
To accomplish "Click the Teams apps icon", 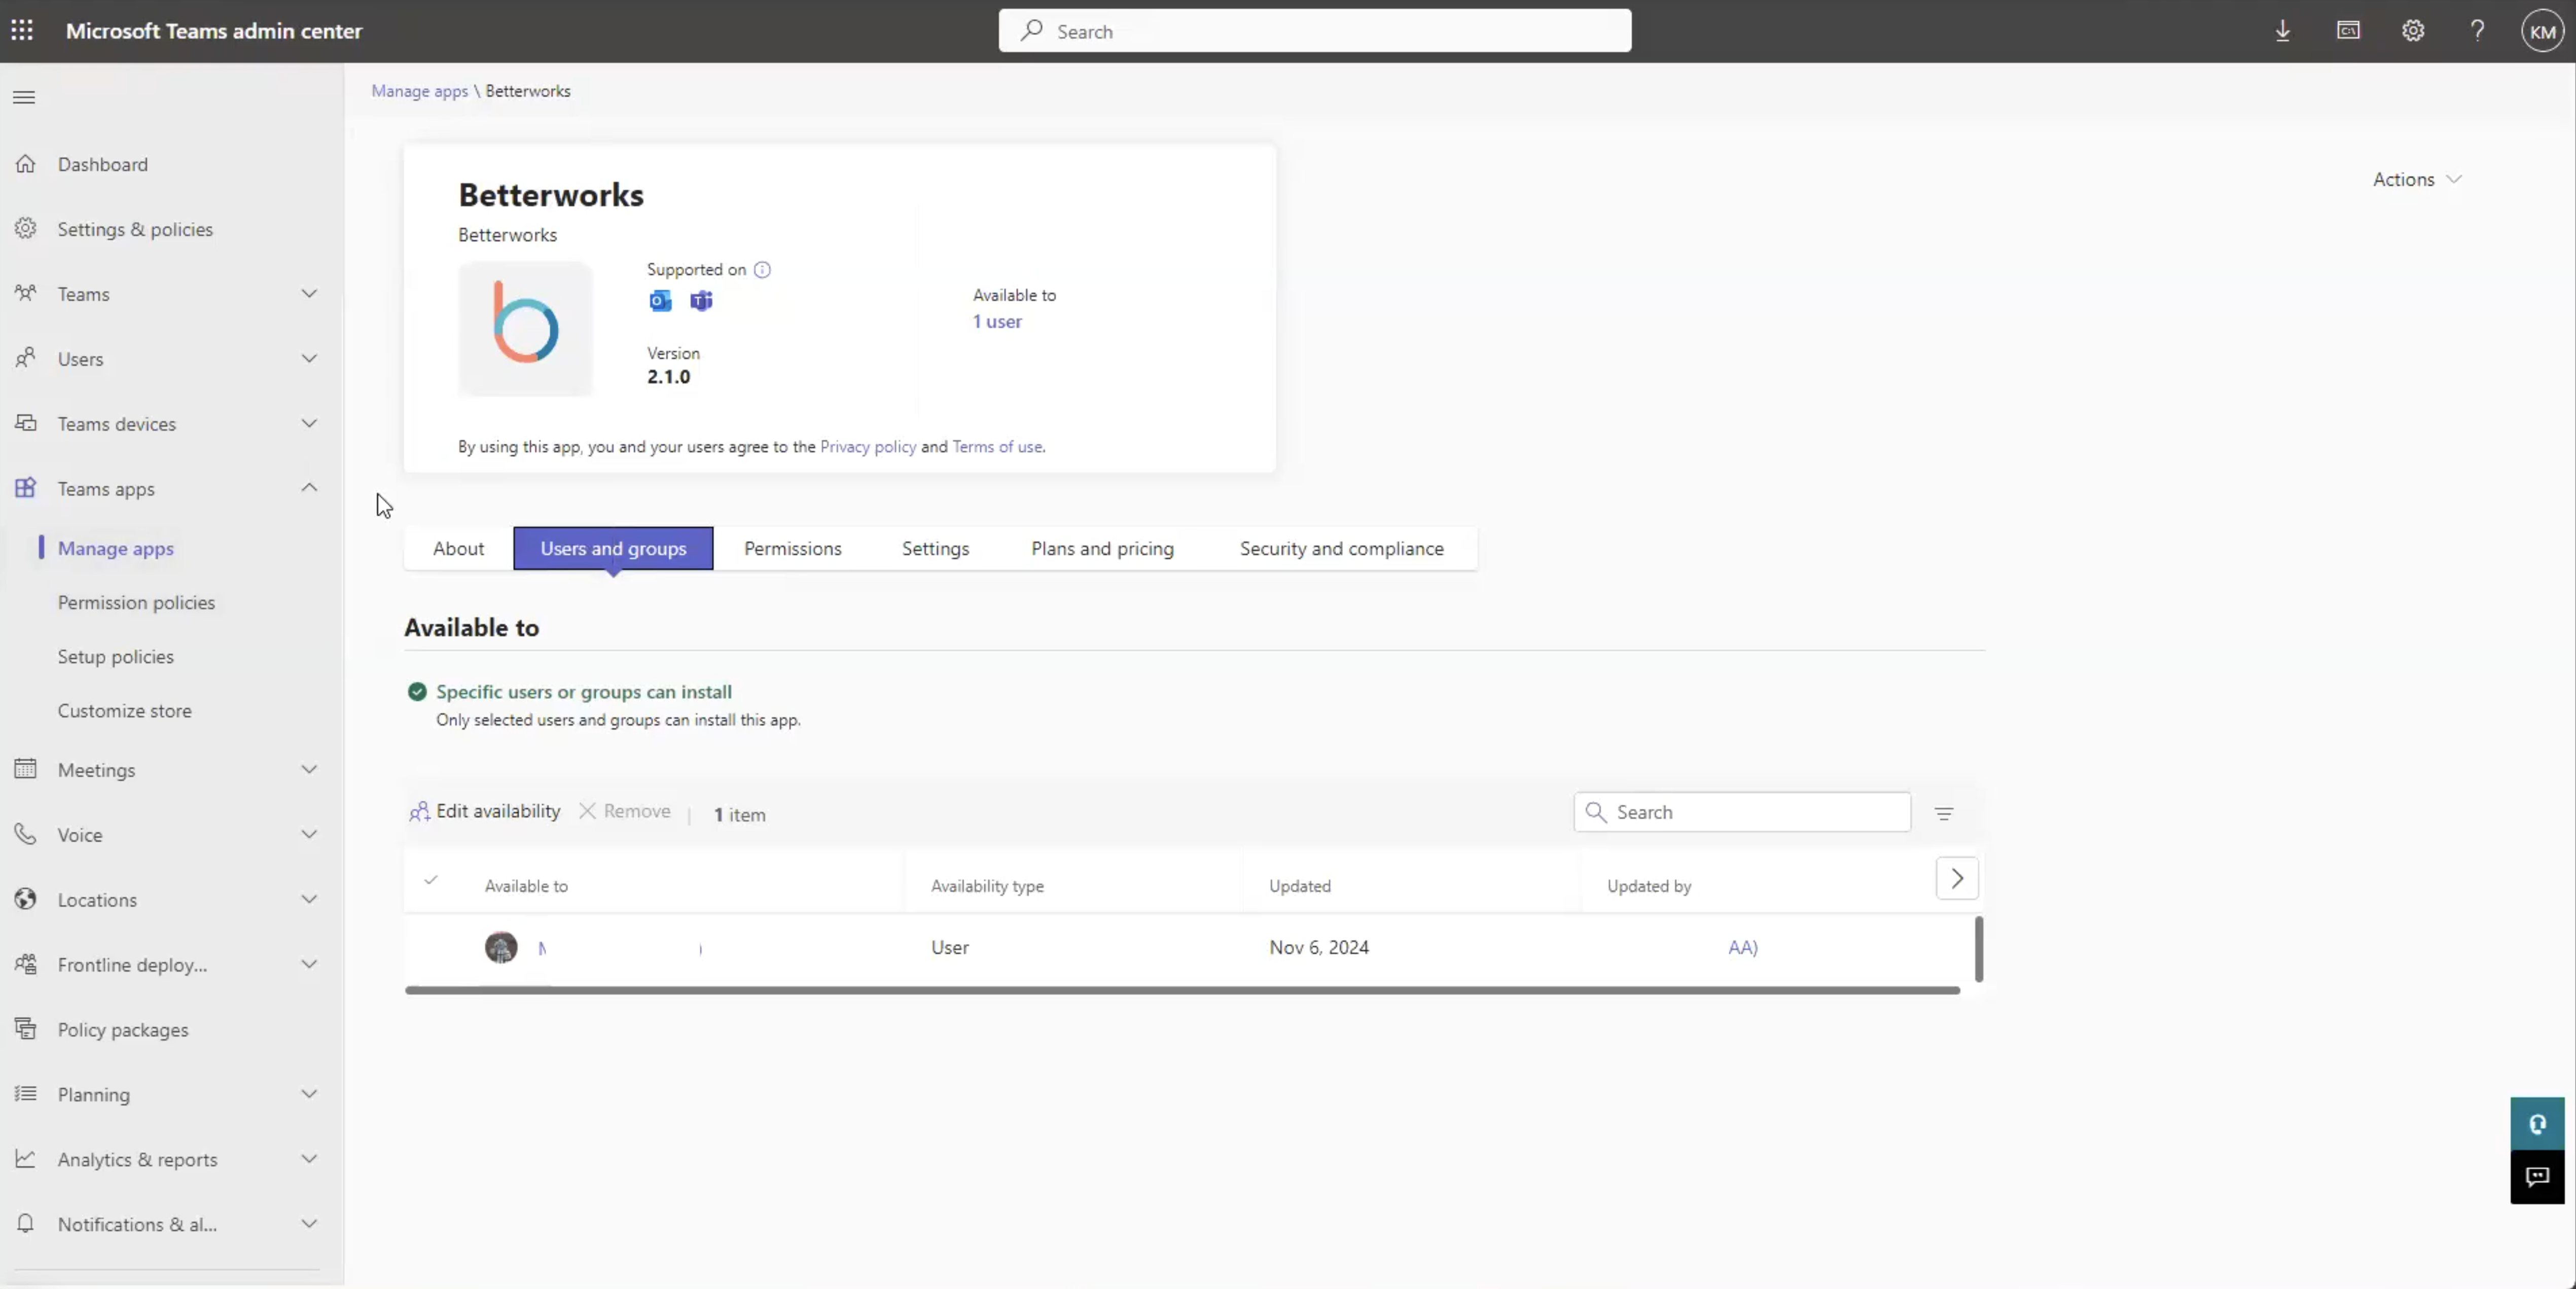I will pyautogui.click(x=26, y=488).
